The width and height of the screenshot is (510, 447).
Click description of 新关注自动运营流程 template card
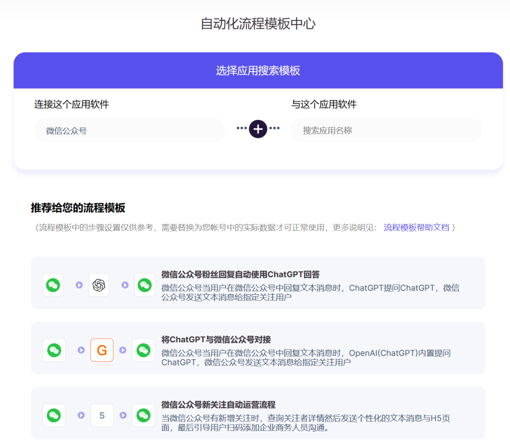[306, 422]
